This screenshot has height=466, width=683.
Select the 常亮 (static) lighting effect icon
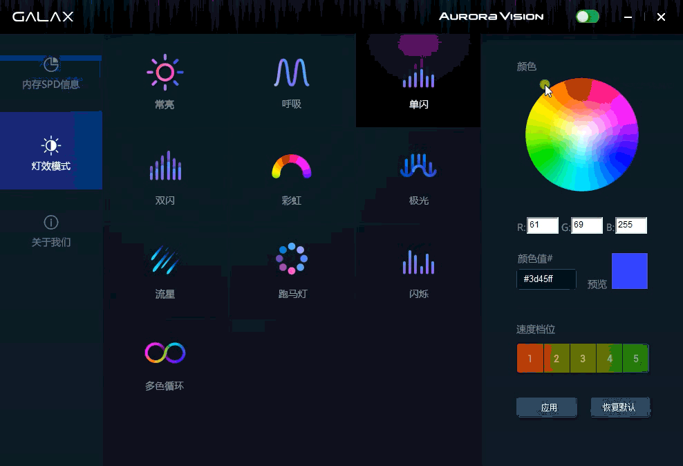pos(165,73)
